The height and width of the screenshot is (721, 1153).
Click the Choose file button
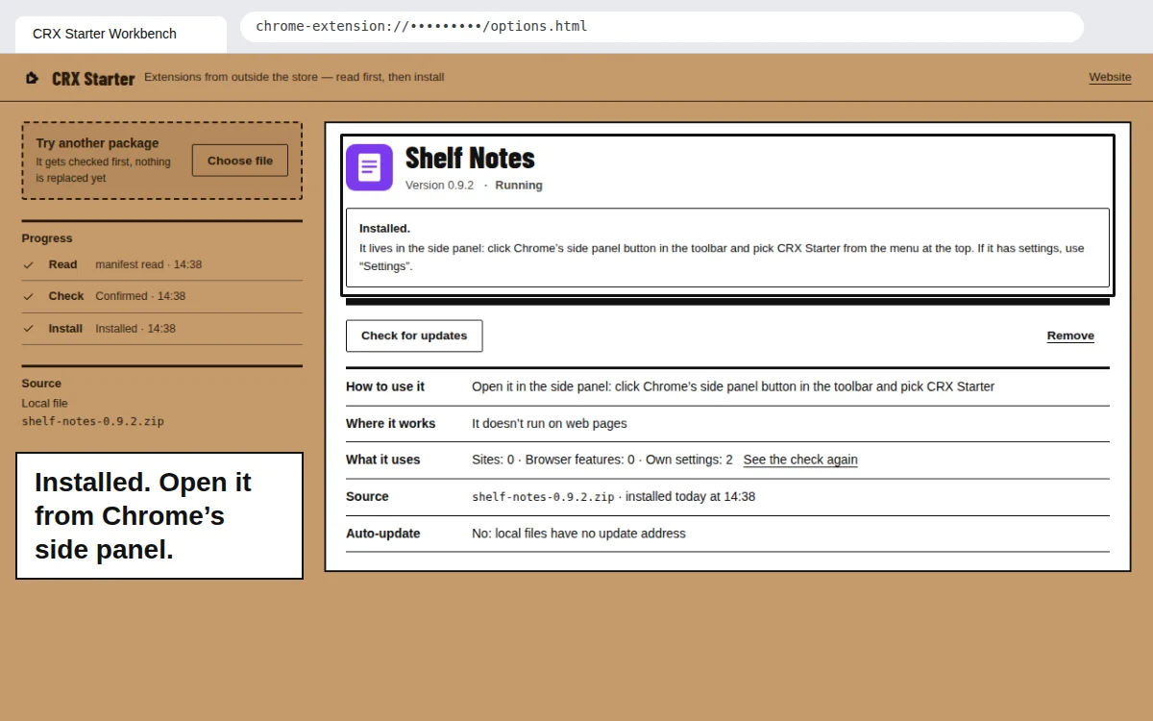coord(240,161)
